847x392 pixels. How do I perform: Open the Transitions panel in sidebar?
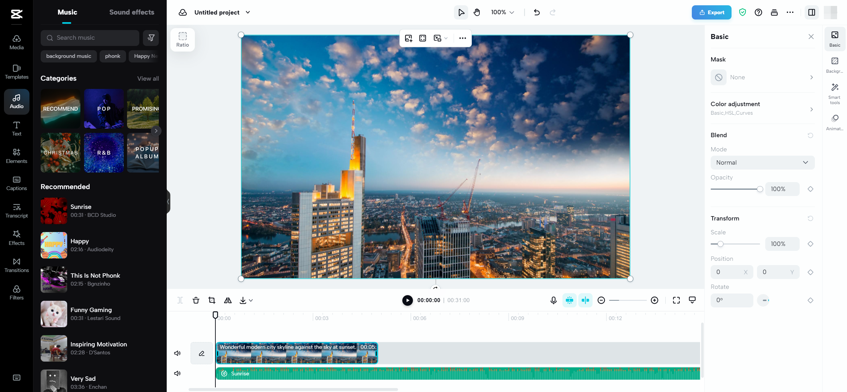[x=17, y=265]
